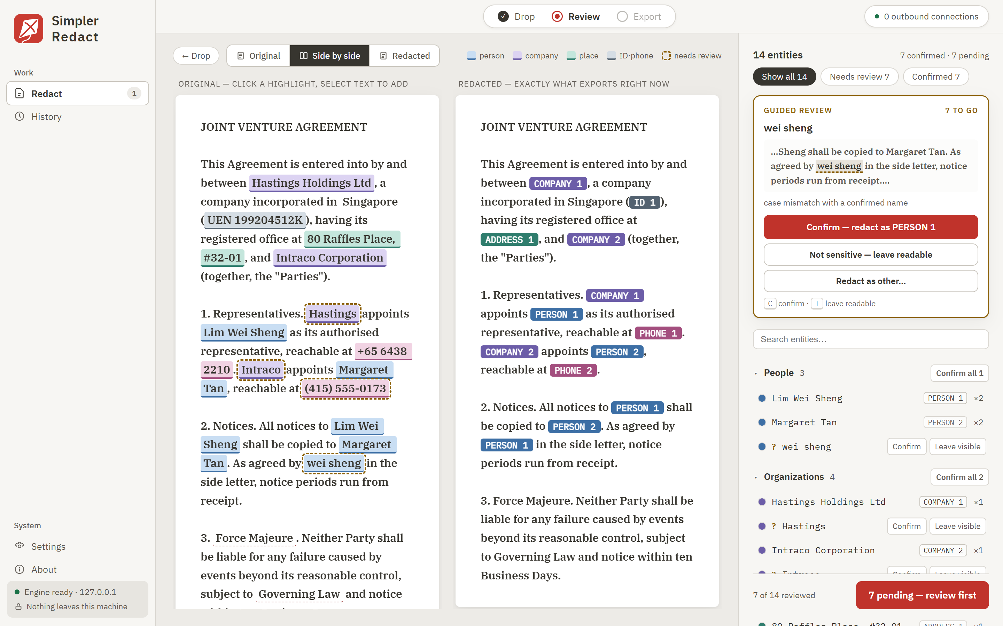Confirm the Hastings entity in list
This screenshot has height=626, width=1003.
click(x=906, y=526)
